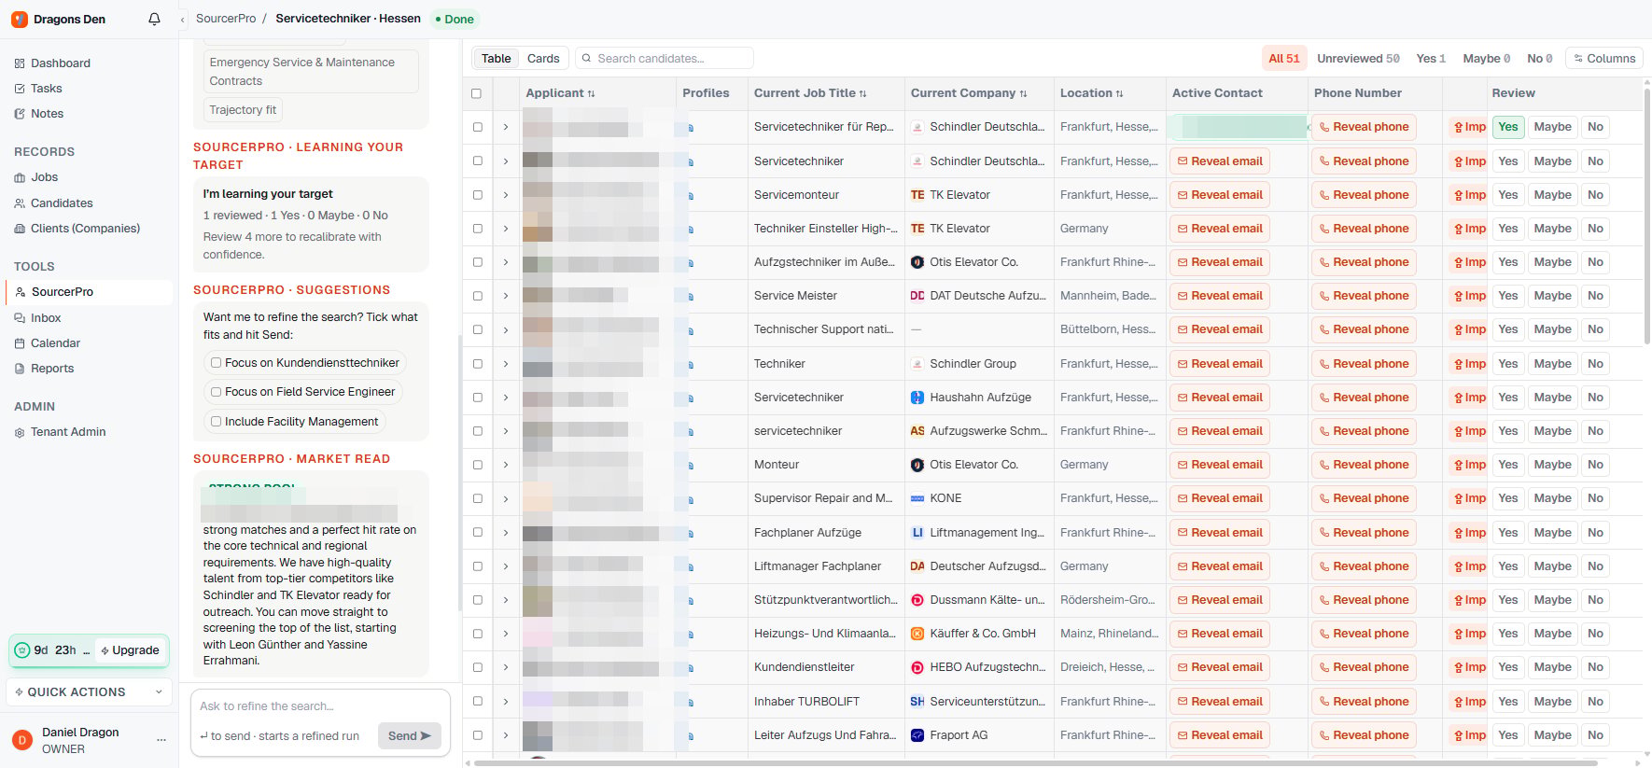Expand the Servicetechniker für Rep... row
This screenshot has width=1652, height=768.
pyautogui.click(x=506, y=127)
